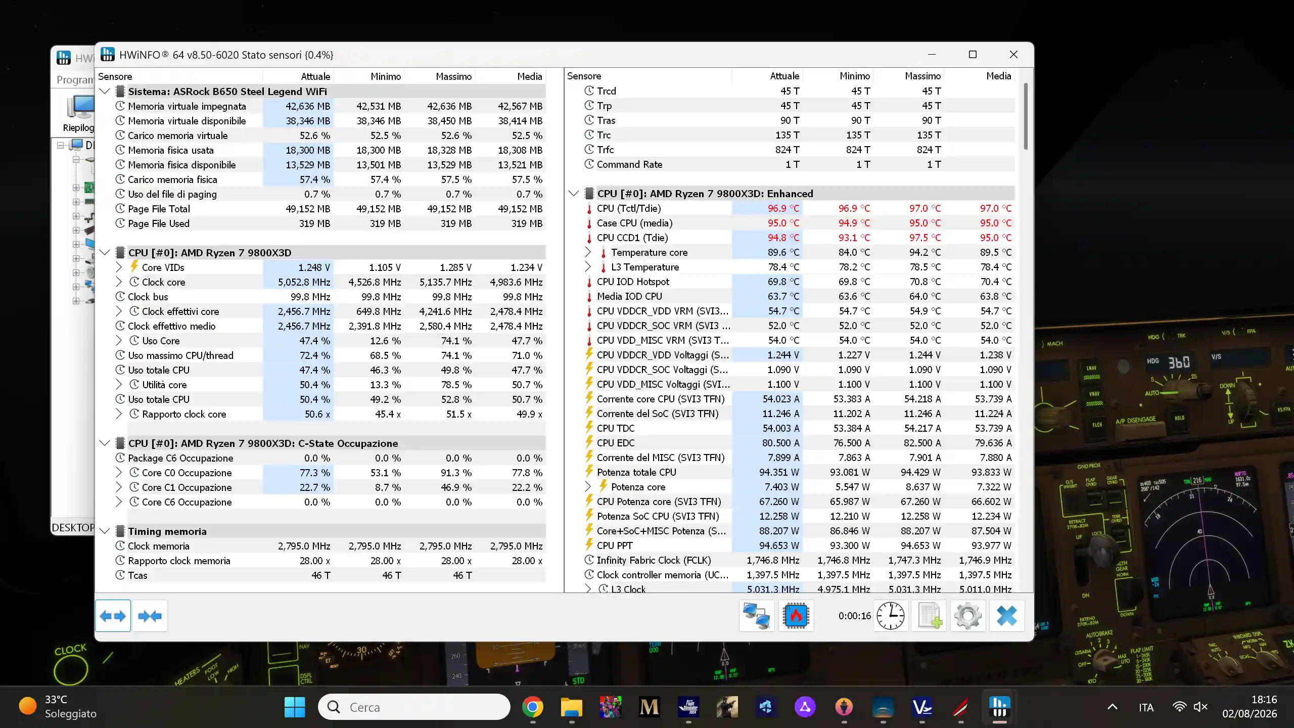Screen dimensions: 1294x728
Task: Click the Program menu in background HWiNFO window
Action: [x=75, y=80]
